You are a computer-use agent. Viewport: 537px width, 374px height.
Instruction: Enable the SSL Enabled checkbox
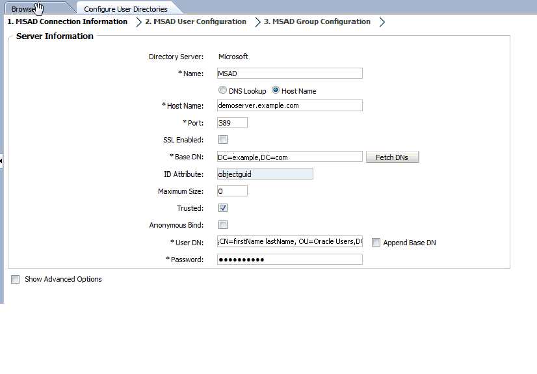(x=223, y=140)
